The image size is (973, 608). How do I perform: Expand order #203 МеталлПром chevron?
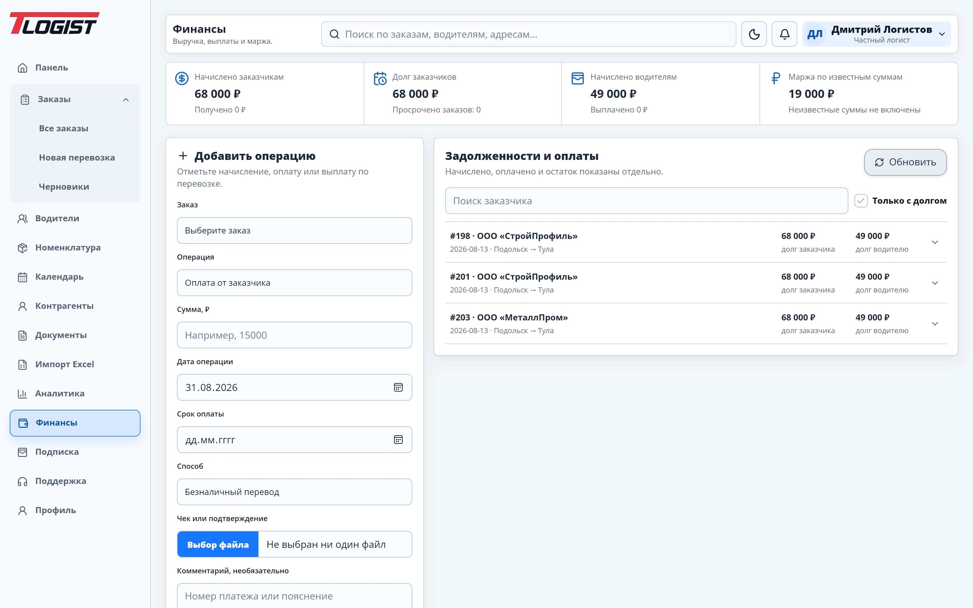tap(935, 324)
